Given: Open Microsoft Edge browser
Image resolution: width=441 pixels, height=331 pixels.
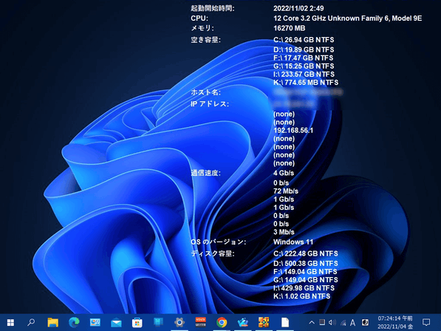Looking at the screenshot, I should click(x=74, y=322).
